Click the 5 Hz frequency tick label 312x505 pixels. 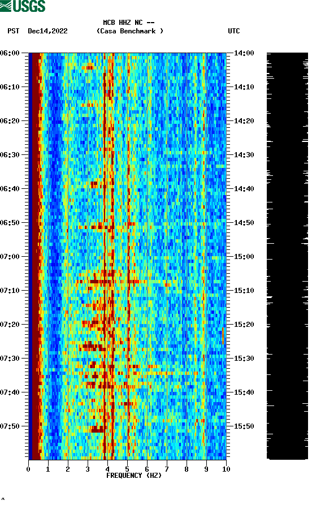click(127, 469)
